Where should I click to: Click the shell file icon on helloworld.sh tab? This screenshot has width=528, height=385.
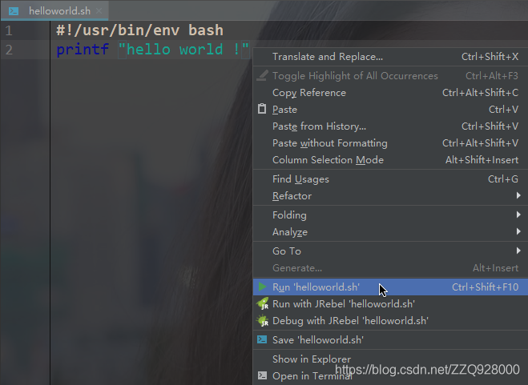click(x=14, y=11)
